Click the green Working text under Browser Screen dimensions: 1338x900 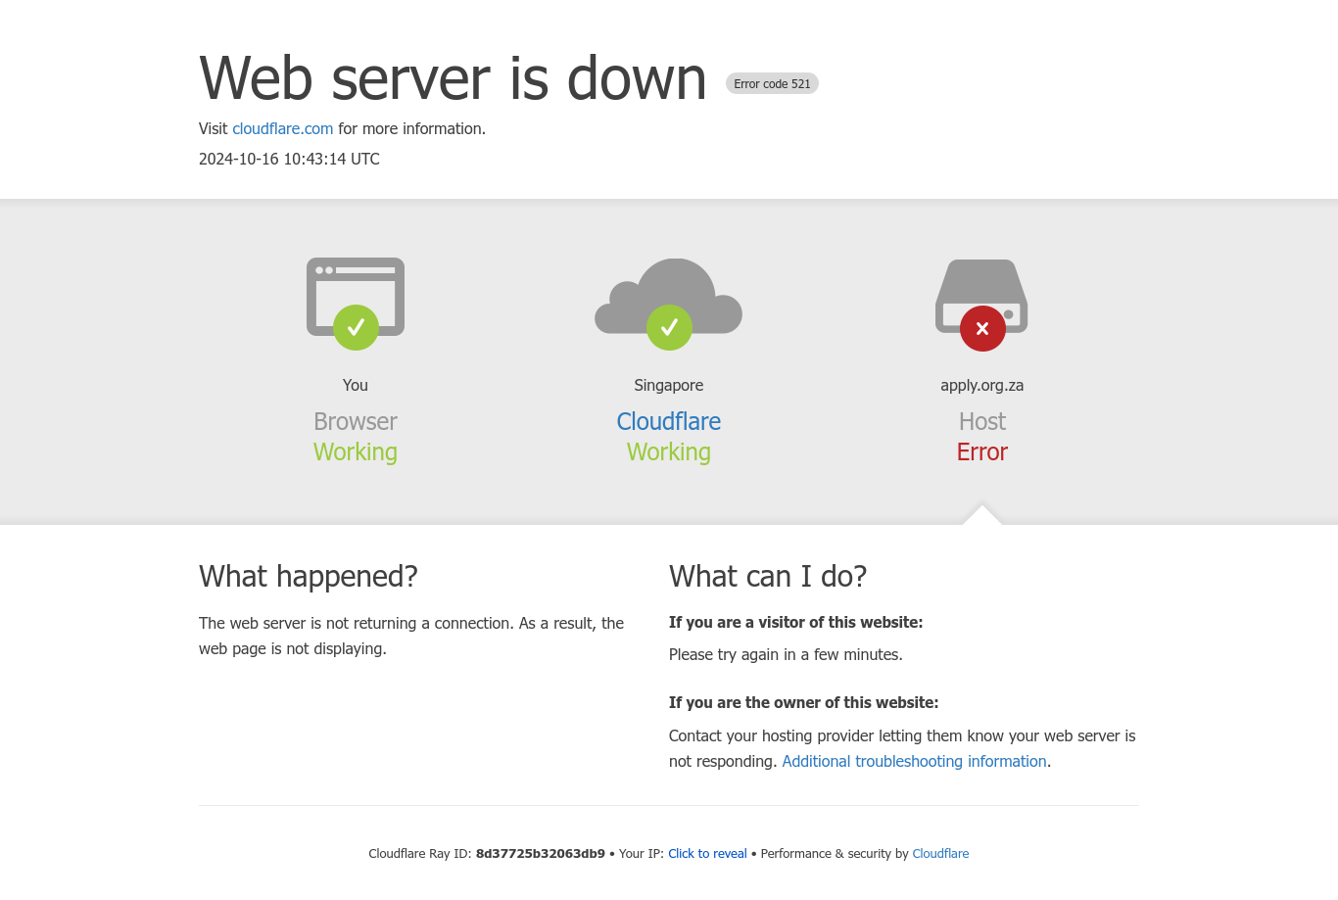coord(356,451)
